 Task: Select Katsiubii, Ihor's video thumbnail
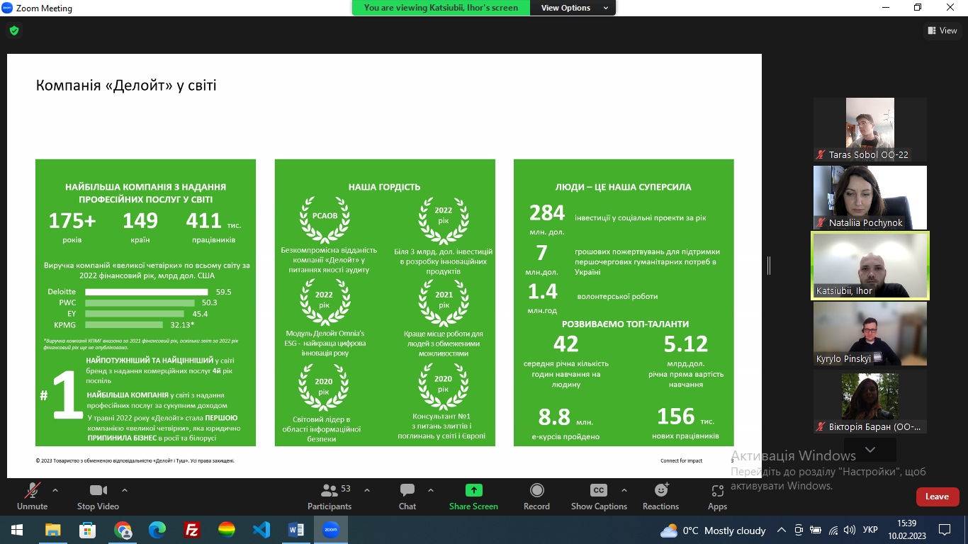[870, 266]
